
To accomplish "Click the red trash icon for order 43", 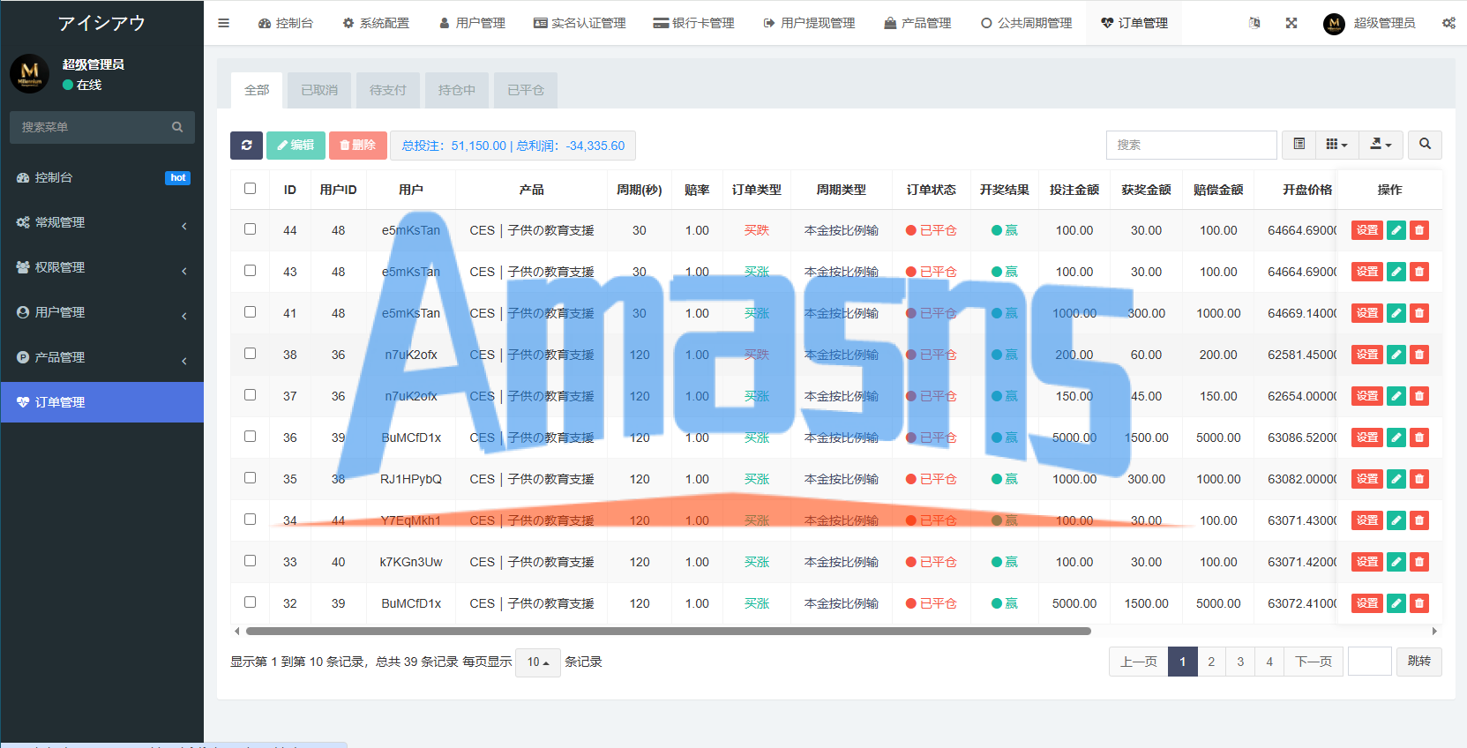I will coord(1418,272).
